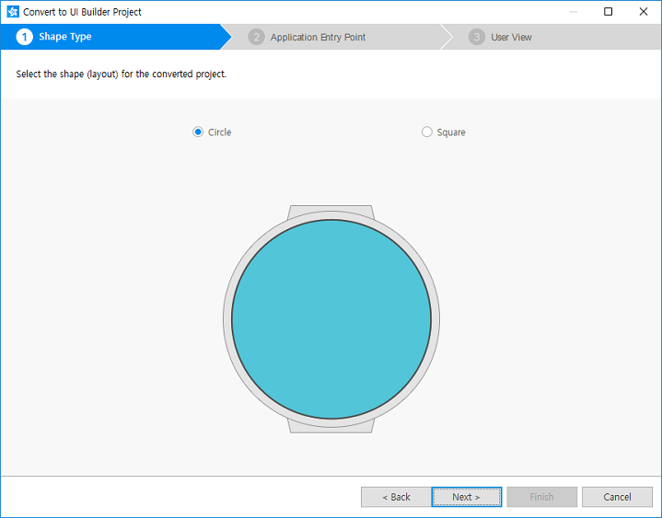Click the step 1 number circle
662x518 pixels.
[25, 37]
